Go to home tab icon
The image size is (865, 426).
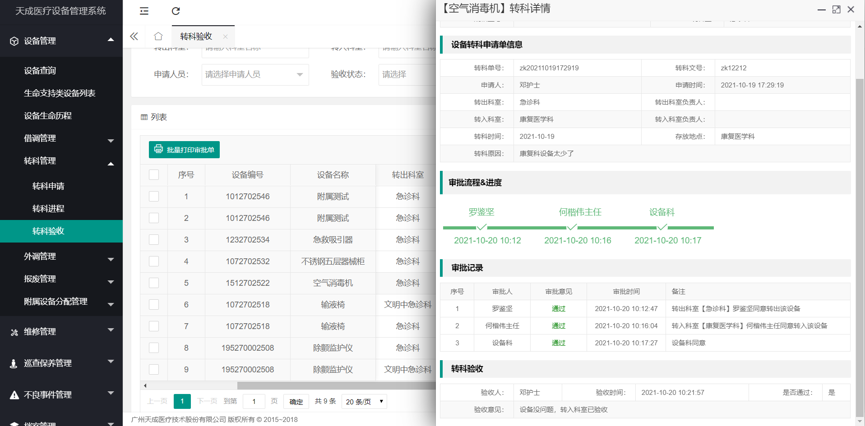(x=158, y=37)
